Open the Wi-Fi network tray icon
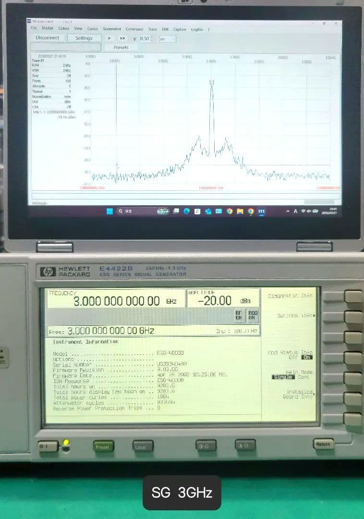 [x=303, y=211]
